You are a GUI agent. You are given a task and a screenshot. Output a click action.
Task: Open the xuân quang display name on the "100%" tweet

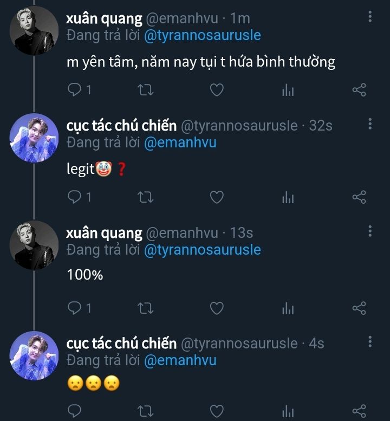click(x=104, y=233)
